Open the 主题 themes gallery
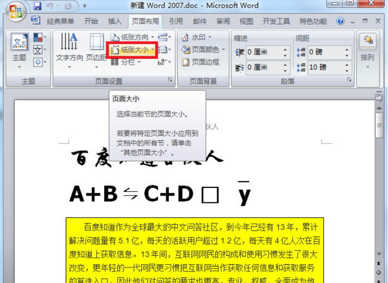Screen dimensions: 388x283 point(19,51)
